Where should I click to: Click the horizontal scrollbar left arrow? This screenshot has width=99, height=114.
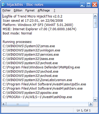(4, 104)
